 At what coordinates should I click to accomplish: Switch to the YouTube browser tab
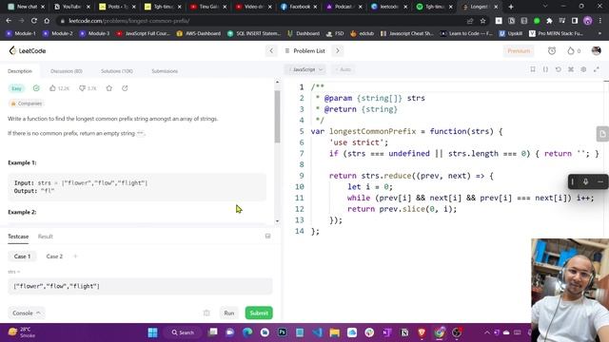pos(72,7)
